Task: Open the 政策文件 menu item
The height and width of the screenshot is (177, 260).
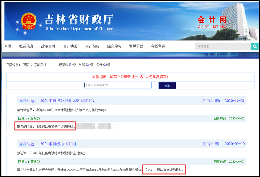Action: point(48,46)
